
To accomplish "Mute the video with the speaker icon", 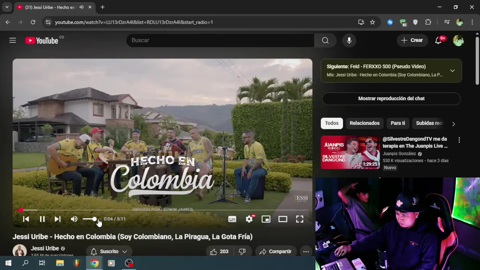I will coord(74,219).
